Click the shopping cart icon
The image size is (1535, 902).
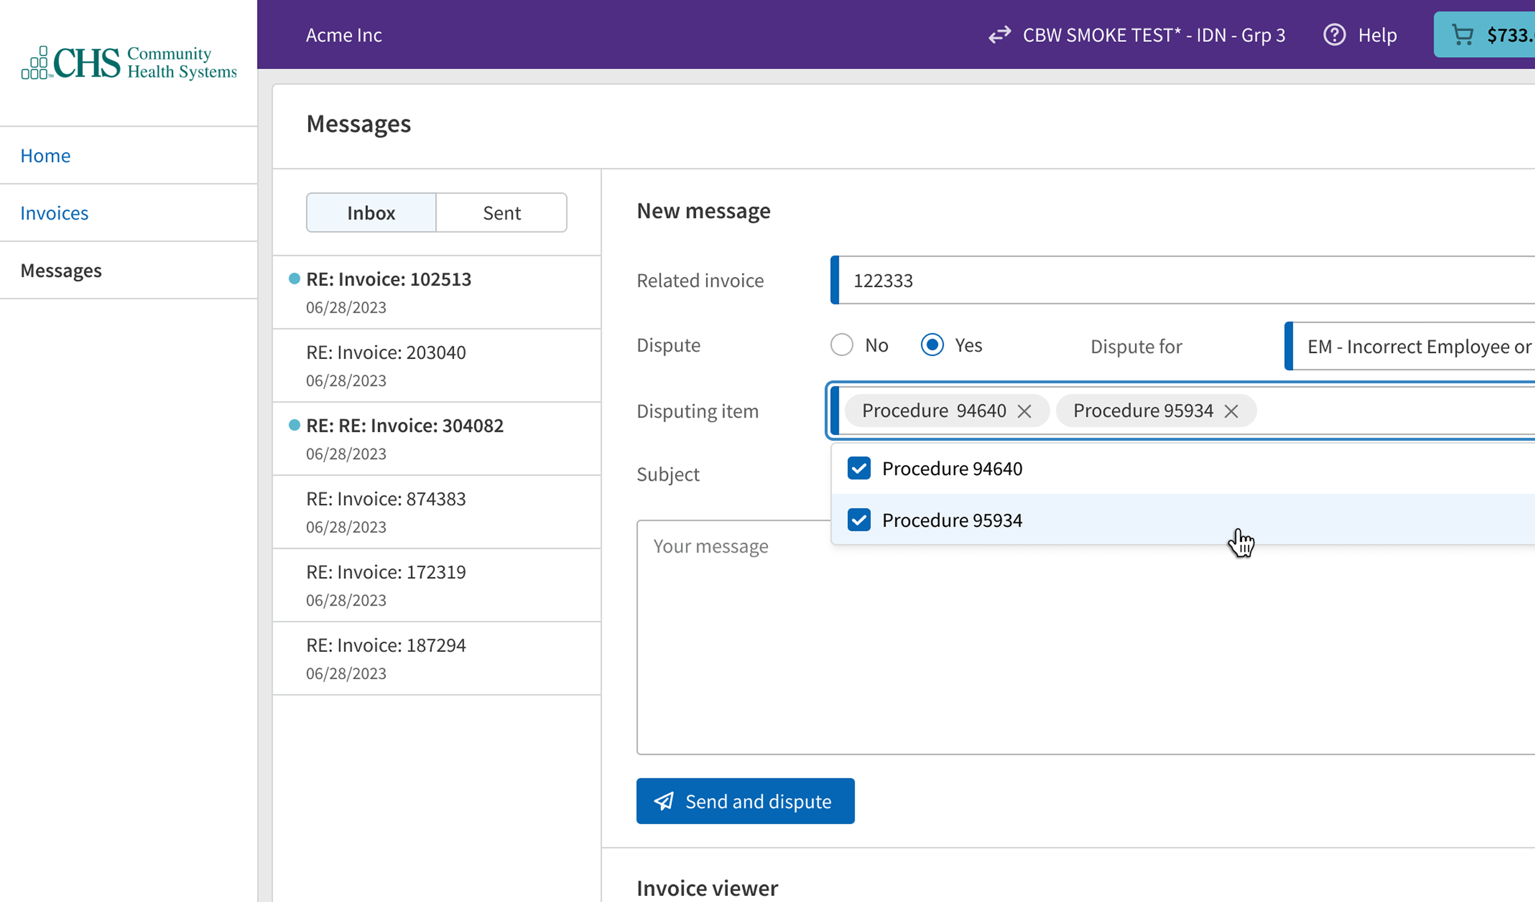click(x=1463, y=35)
